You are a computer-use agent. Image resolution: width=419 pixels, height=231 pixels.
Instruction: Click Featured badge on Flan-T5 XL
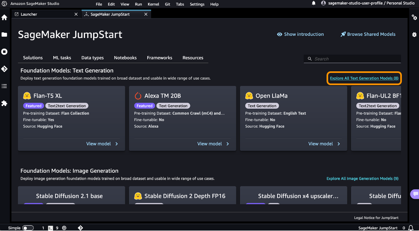click(x=34, y=106)
